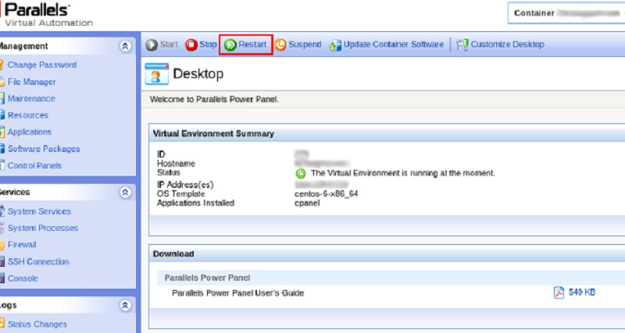
Task: Click the Download section header
Action: [x=173, y=253]
